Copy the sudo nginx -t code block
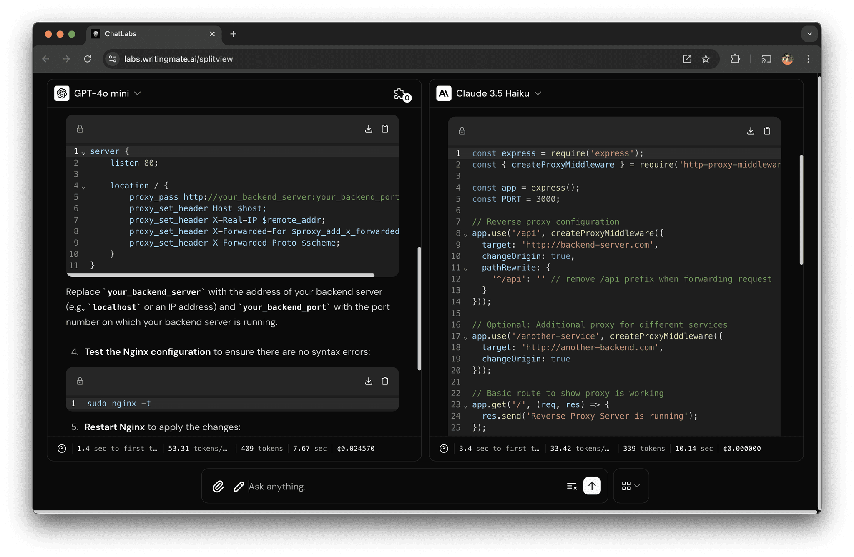 385,381
